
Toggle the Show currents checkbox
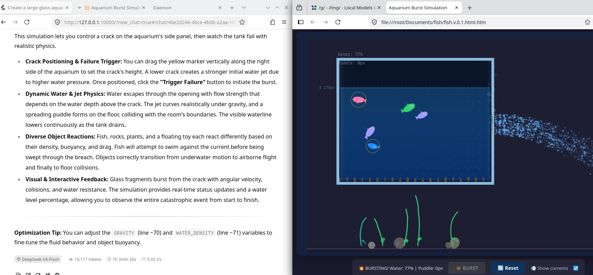(x=576, y=268)
